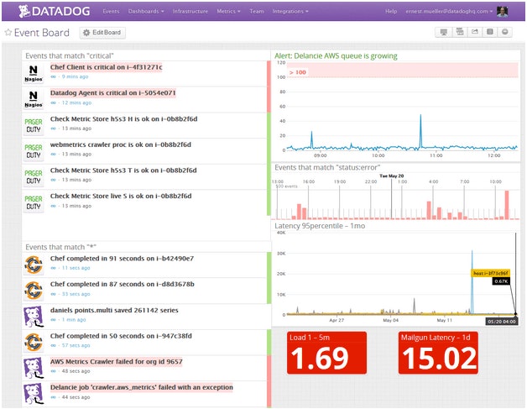The image size is (527, 409).
Task: Click the circular minus toolbar icon
Action: [x=505, y=32]
